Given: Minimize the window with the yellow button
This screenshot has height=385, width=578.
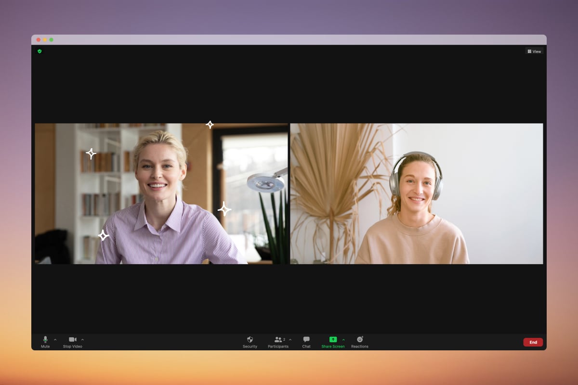Looking at the screenshot, I should click(x=45, y=40).
